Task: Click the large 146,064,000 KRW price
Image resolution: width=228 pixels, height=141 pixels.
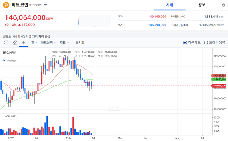Action: pos(29,18)
